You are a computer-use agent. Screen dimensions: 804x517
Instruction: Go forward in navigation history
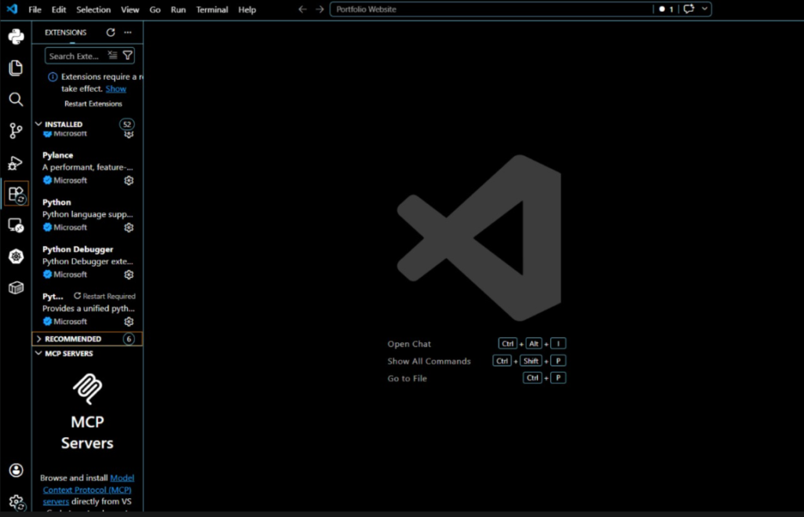pos(320,9)
